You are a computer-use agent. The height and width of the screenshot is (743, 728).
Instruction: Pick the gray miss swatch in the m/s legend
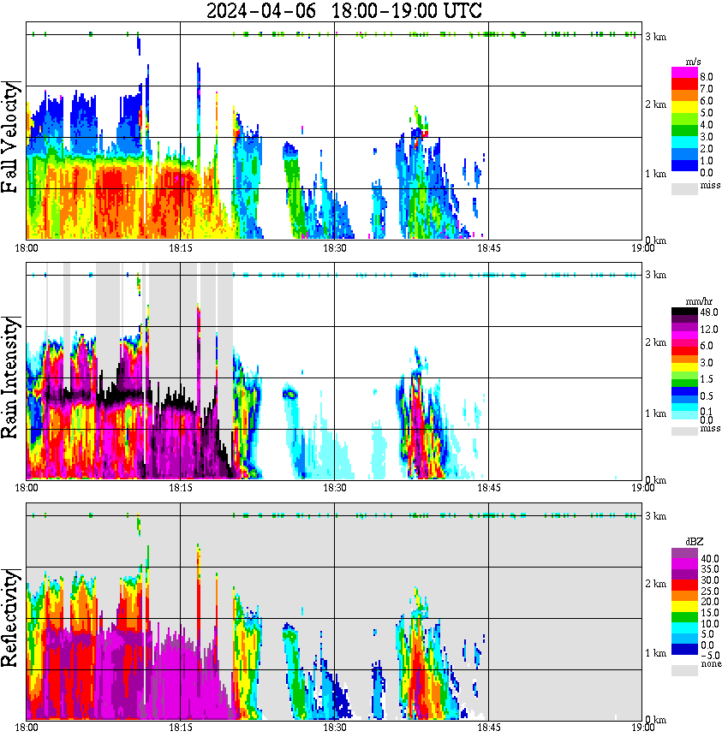684,188
